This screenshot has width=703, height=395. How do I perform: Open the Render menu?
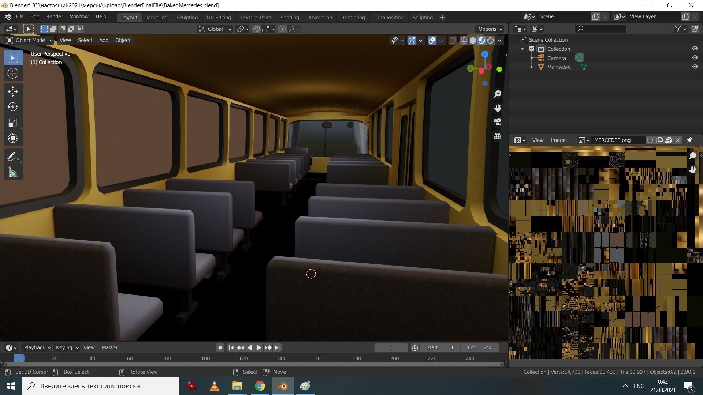pos(54,17)
